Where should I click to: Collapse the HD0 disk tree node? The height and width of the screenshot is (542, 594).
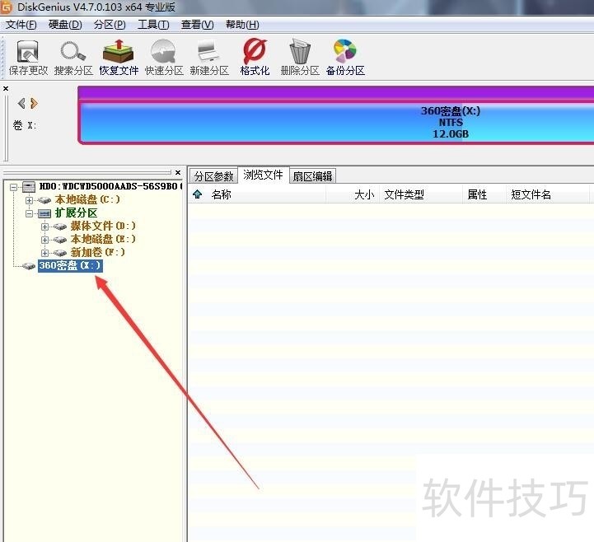tap(14, 187)
